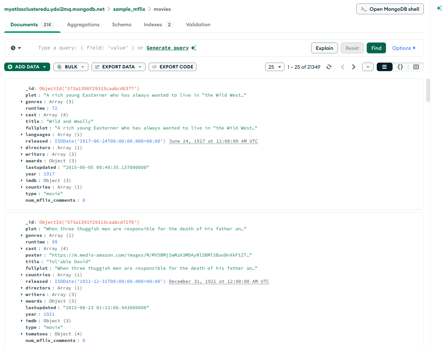The width and height of the screenshot is (447, 347).
Task: Click EXPORT CODE button
Action: pos(173,67)
